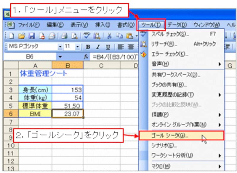Click the Cut scissors icon
This screenshot has width=237, height=173.
pos(109,36)
